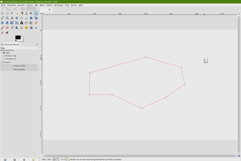Image resolution: width=241 pixels, height=161 pixels.
Task: Select the Eraser tool
Action: tap(7, 28)
